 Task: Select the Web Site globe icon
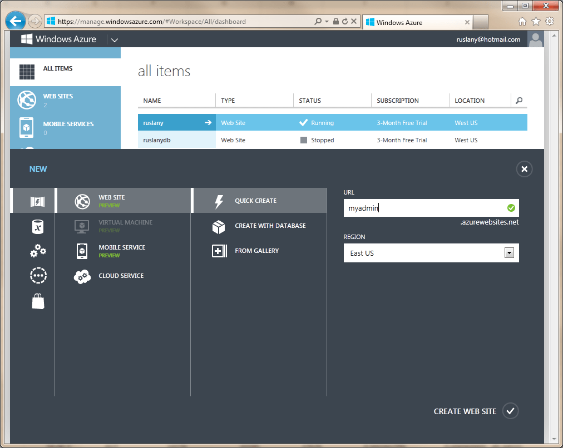point(82,201)
